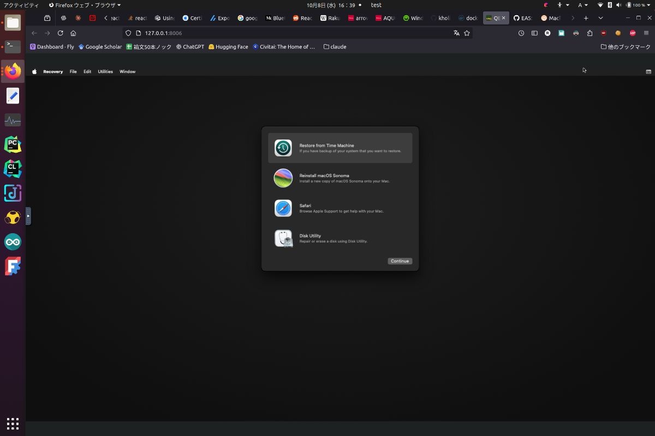
Task: Bookmark this page with the star icon
Action: (467, 33)
